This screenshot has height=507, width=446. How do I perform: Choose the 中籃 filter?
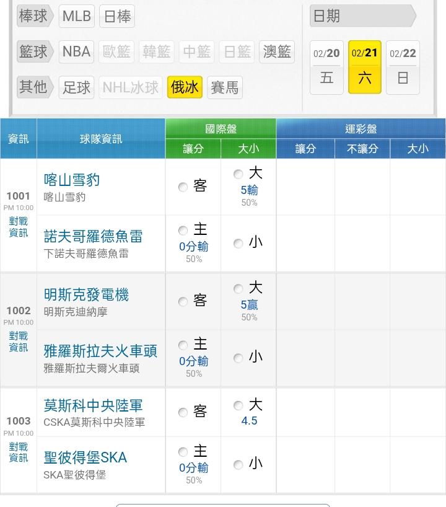196,51
